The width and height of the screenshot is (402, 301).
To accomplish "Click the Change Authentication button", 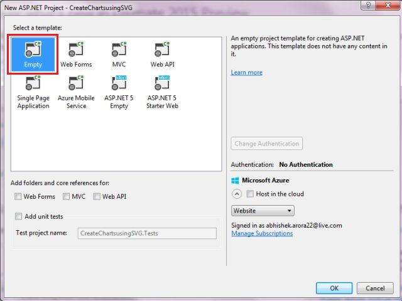I will [266, 144].
